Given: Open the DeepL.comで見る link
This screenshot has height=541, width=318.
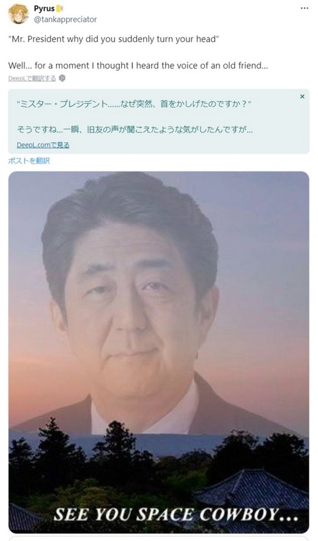Looking at the screenshot, I should tap(43, 145).
